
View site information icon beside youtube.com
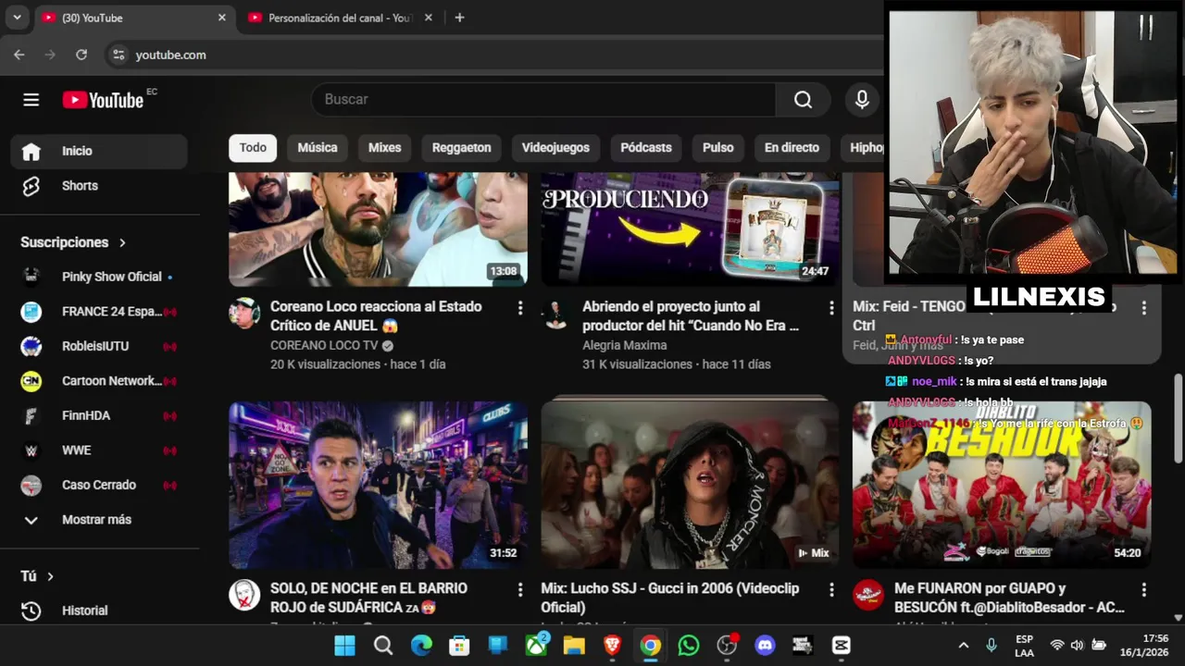118,55
